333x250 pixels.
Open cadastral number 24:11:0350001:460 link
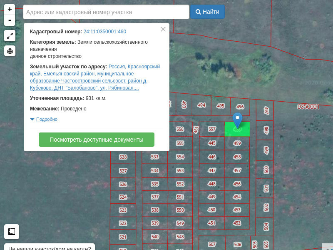click(x=104, y=32)
